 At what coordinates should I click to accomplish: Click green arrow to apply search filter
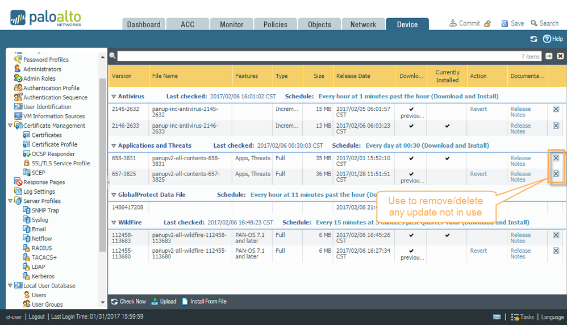click(x=549, y=56)
